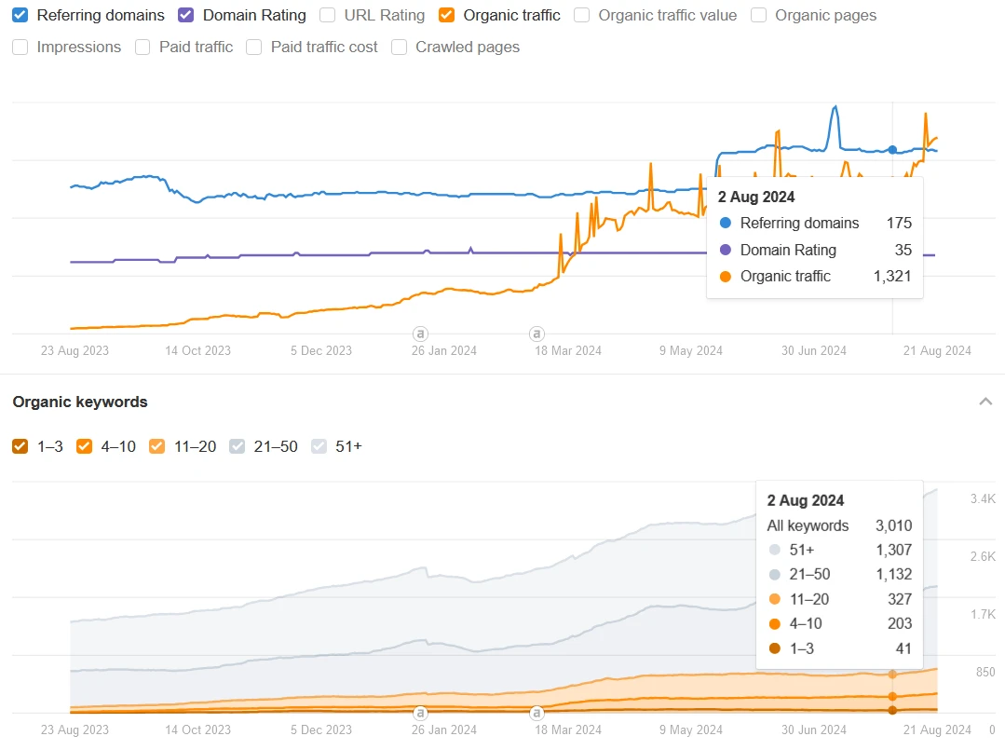Toggle the 21–50 keyword position filter

coord(238,446)
